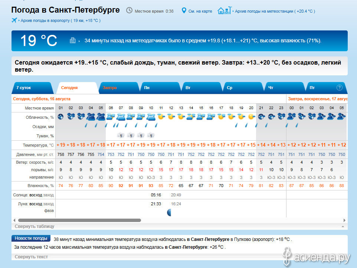Viewport: 357px width, 268px height.
Task: Click the night cloud icon at hour 22
Action: coord(271,117)
